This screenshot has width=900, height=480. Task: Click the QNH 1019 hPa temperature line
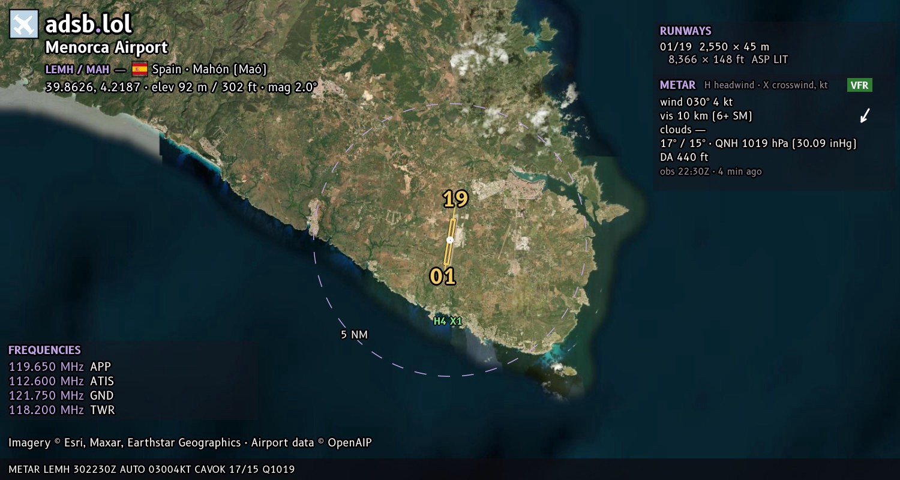click(x=758, y=143)
